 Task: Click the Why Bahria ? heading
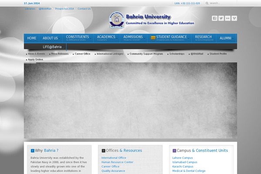tap(47, 151)
